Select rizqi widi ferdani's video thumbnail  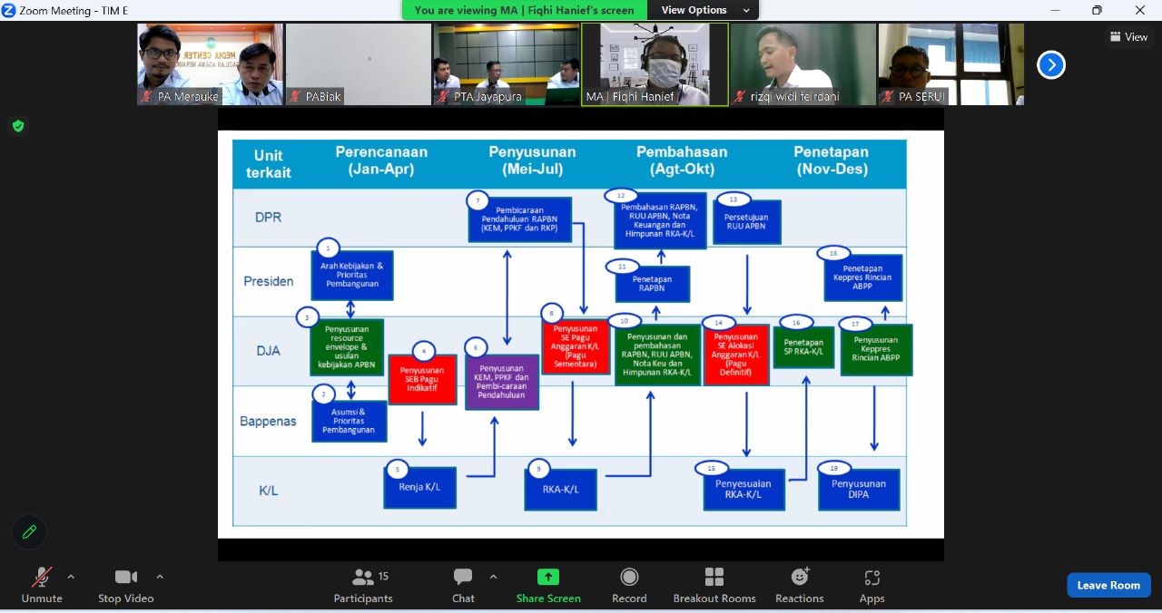(803, 63)
